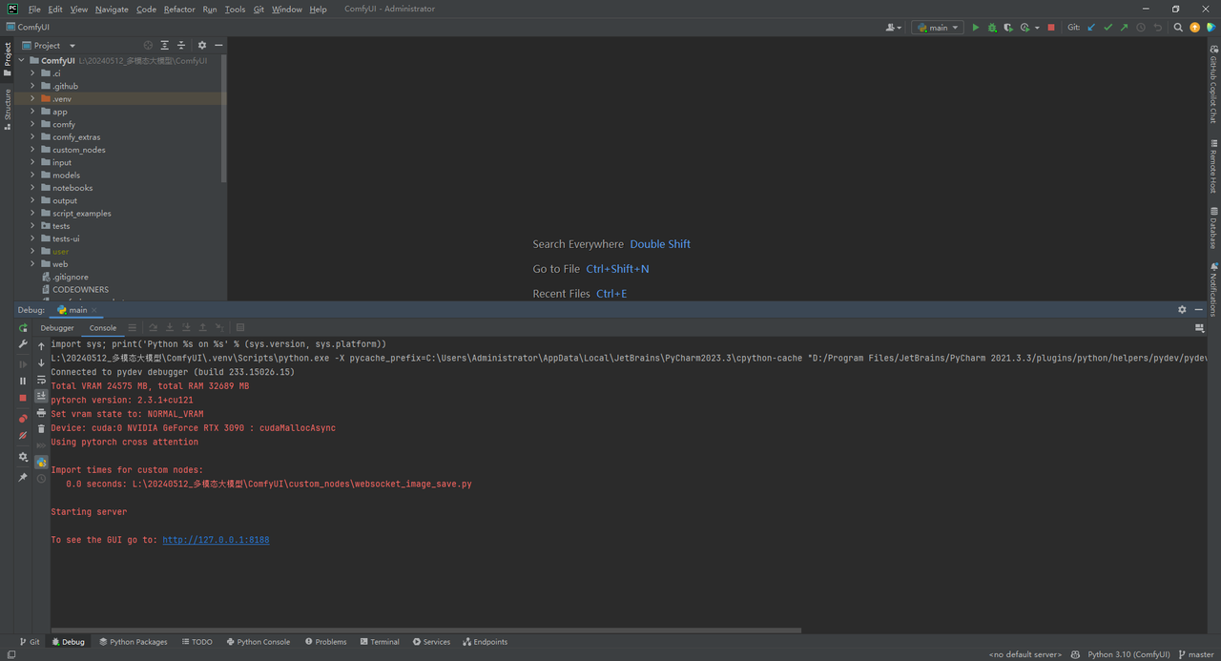Screen dimensions: 1221x661
Task: Click the console horizontal scrollbar
Action: pos(426,630)
